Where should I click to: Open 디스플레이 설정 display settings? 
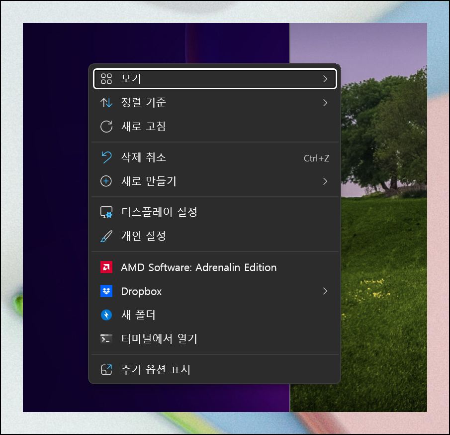pos(215,212)
